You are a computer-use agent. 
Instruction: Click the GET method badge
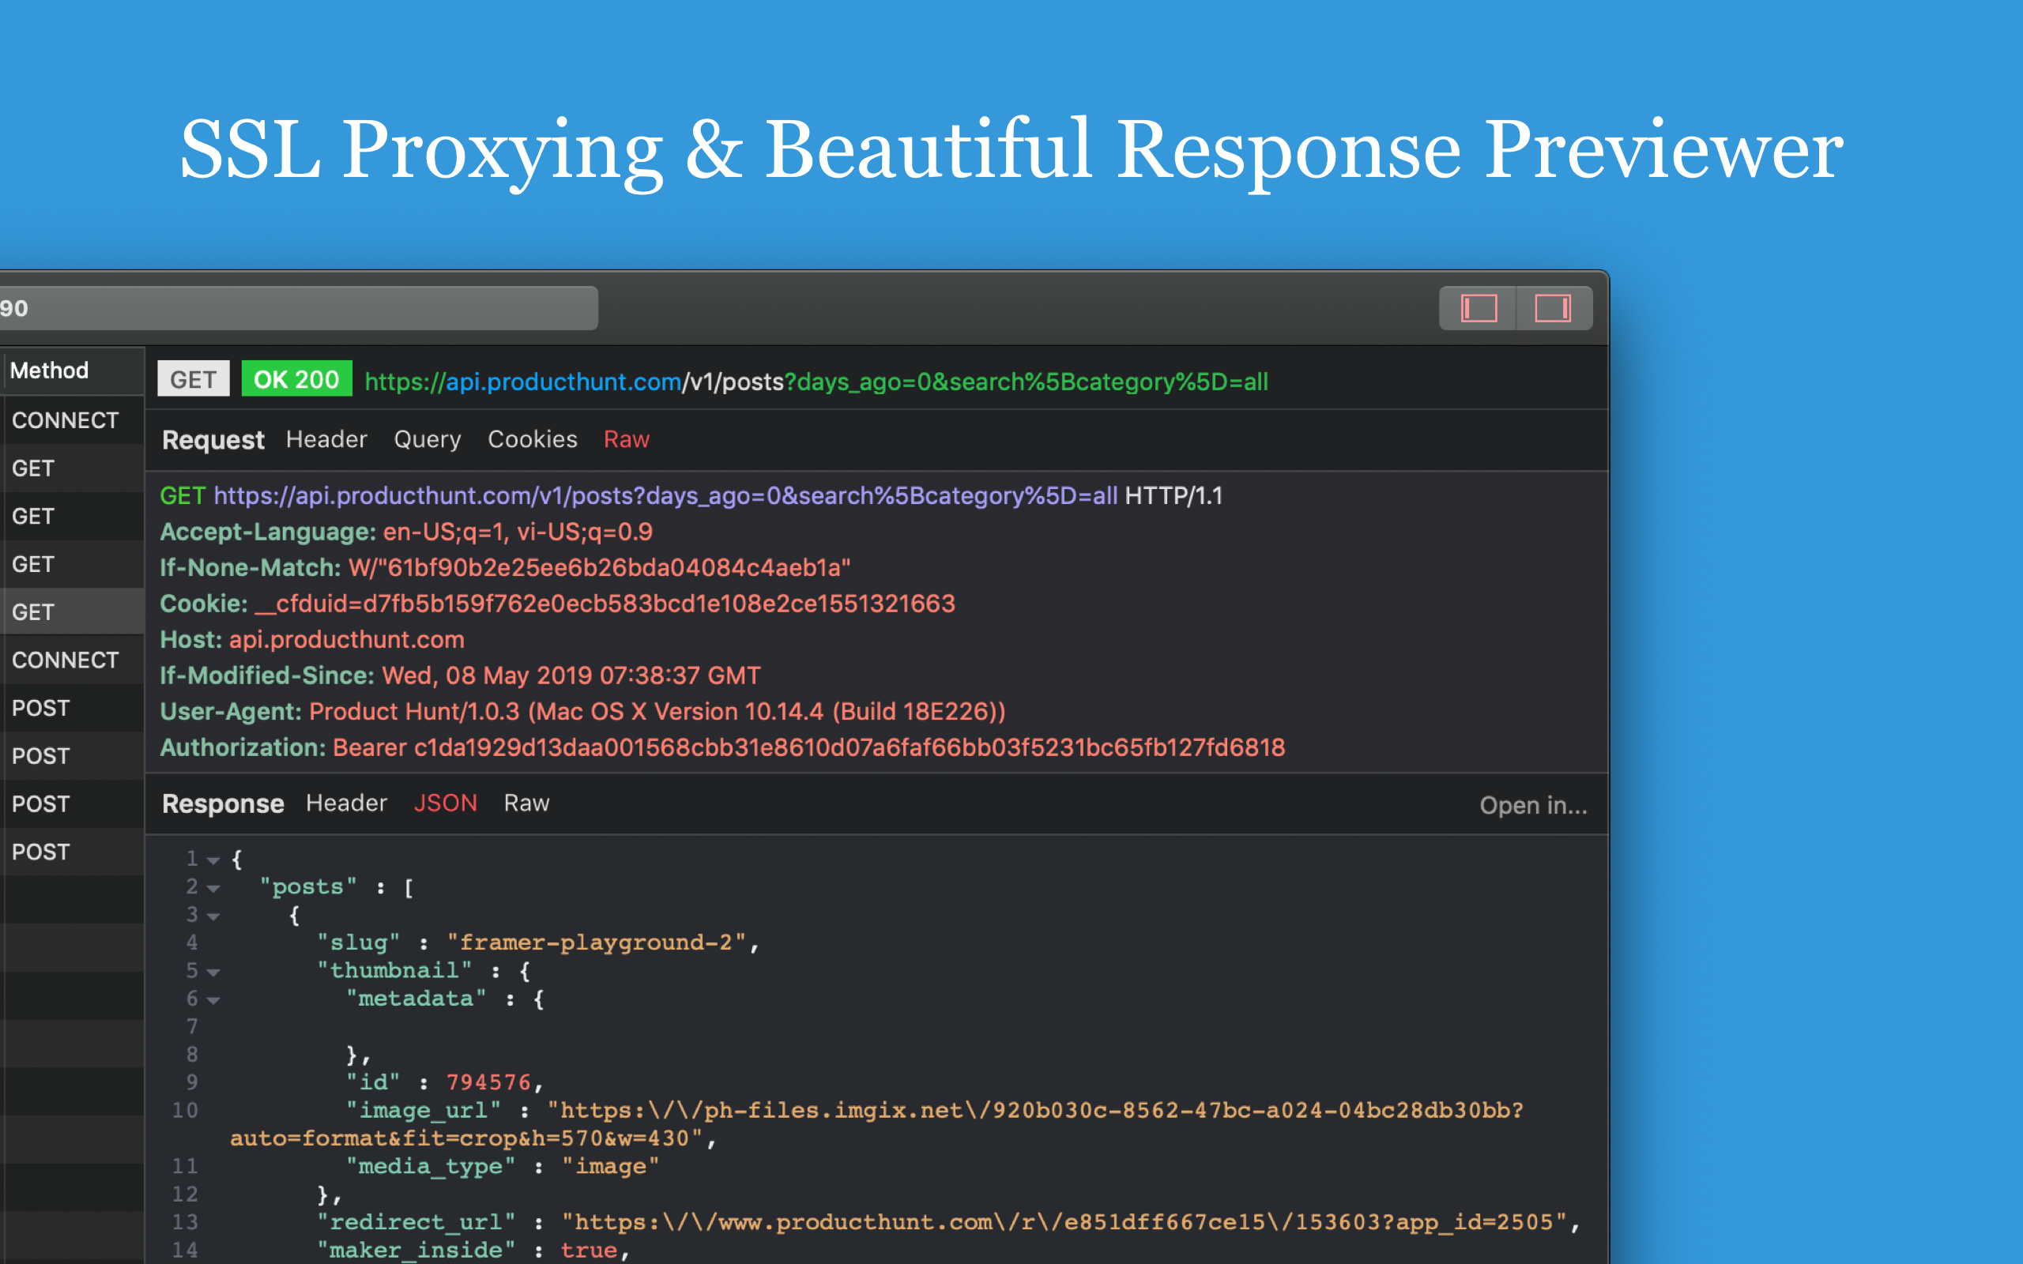193,379
